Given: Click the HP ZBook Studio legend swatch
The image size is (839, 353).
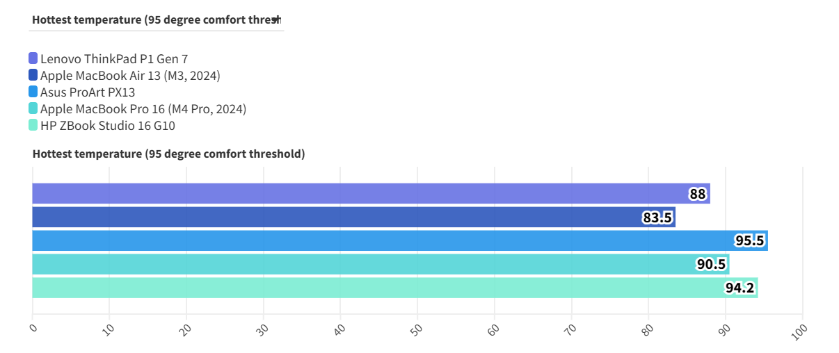Looking at the screenshot, I should click(x=33, y=125).
